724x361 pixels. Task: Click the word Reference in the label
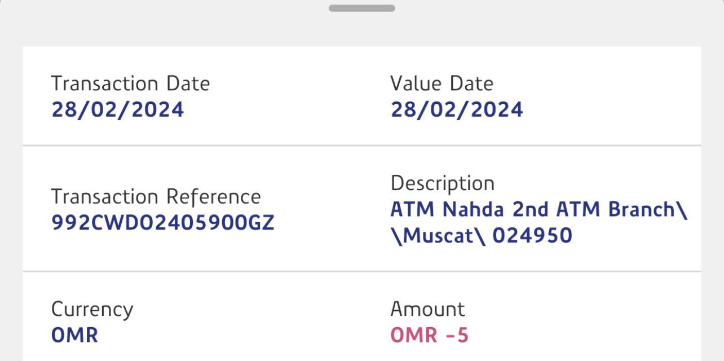coord(213,197)
